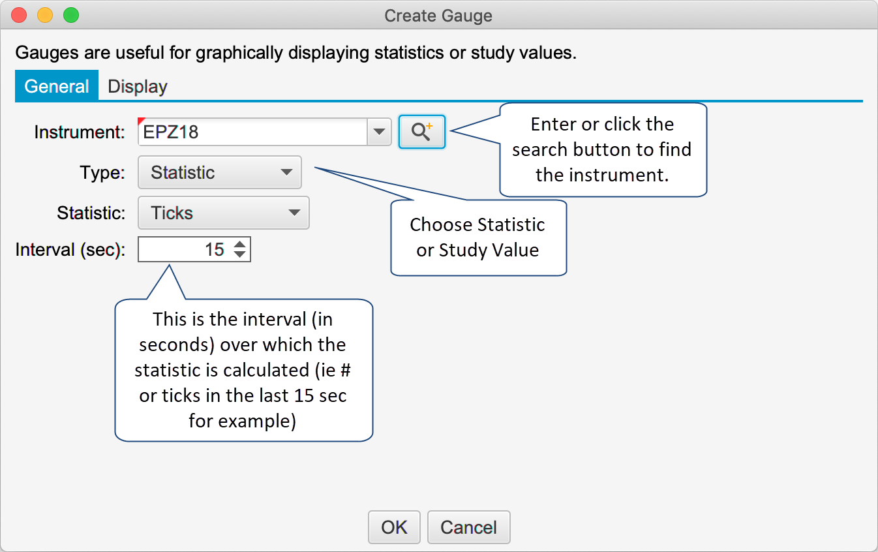Click the Choose Statistic or Study Value callout
The height and width of the screenshot is (552, 878).
478,238
